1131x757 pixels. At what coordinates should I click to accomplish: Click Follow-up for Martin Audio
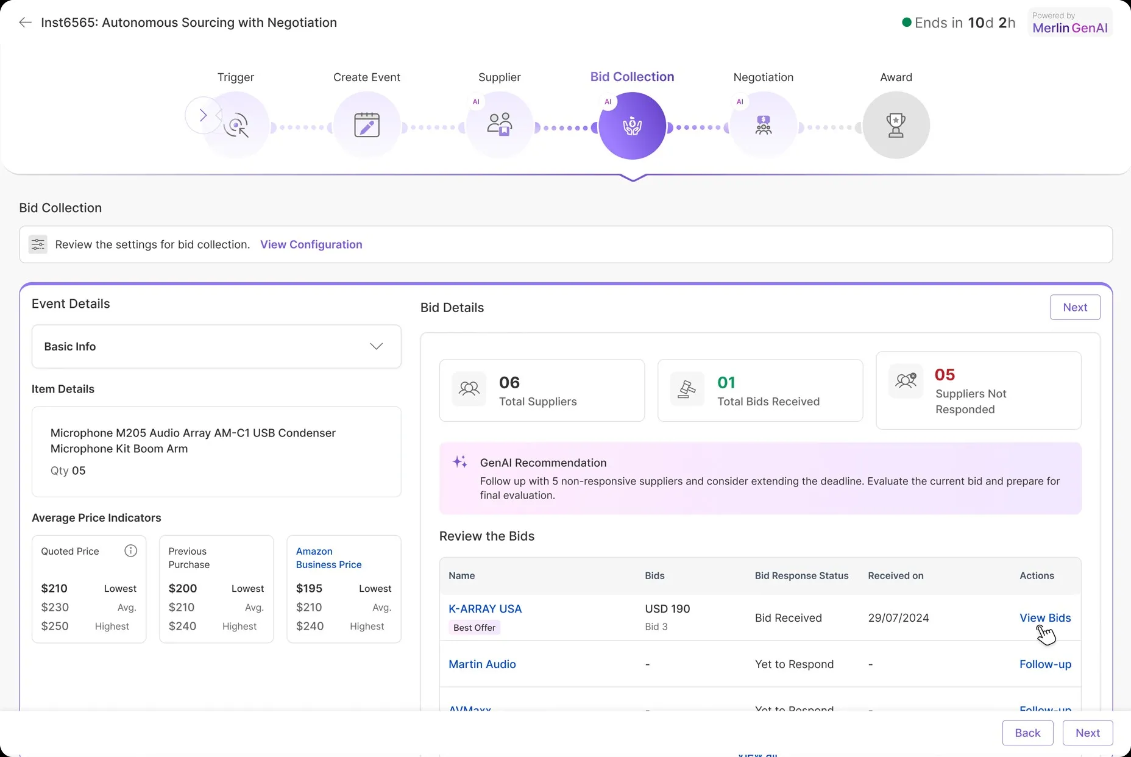point(1045,664)
